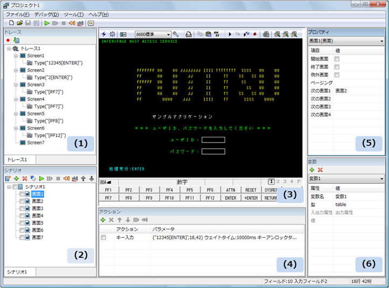This screenshot has height=288, width=389.
Task: Click the open folder icon in main toolbar
Action: click(x=19, y=23)
